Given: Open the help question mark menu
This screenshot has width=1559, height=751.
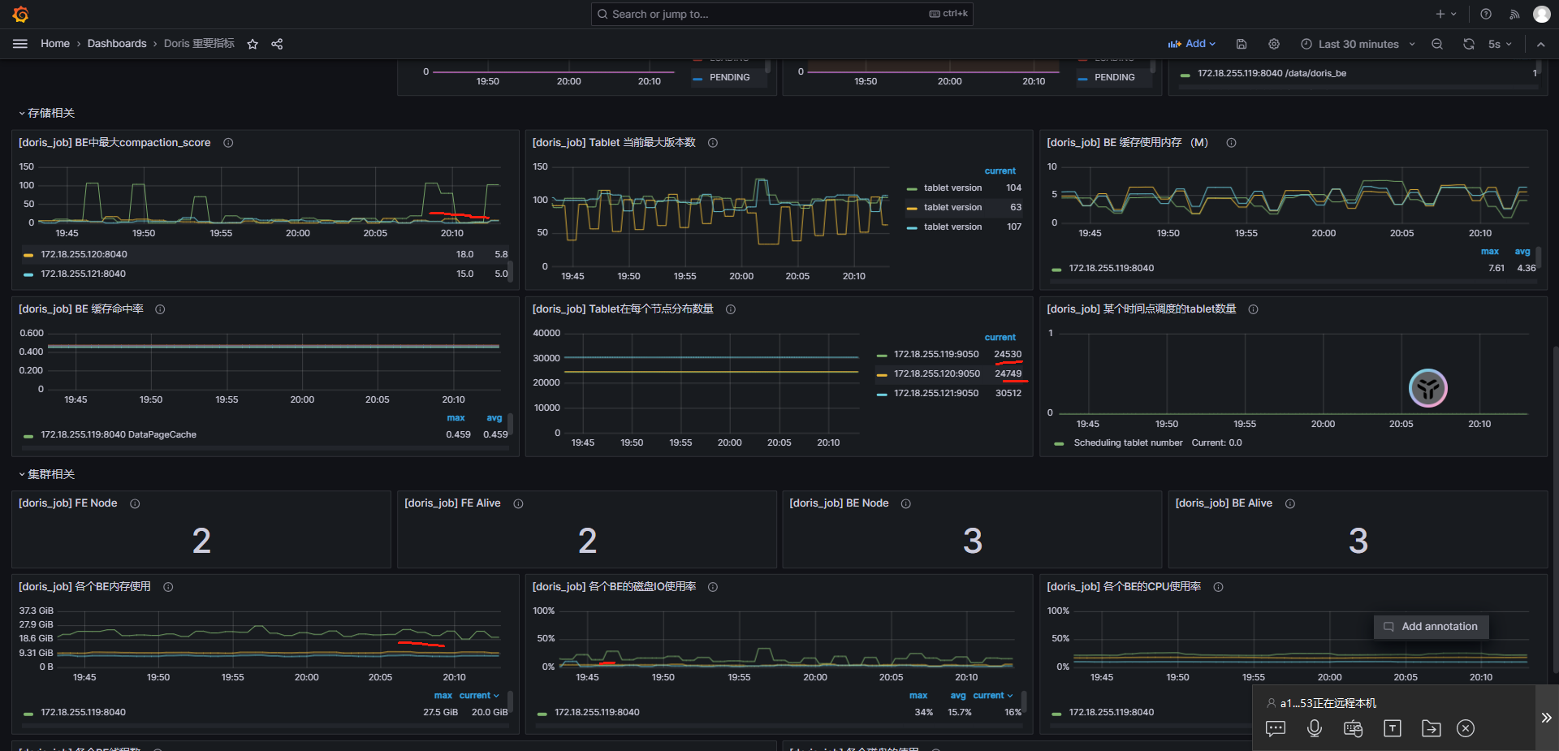Looking at the screenshot, I should tap(1486, 14).
